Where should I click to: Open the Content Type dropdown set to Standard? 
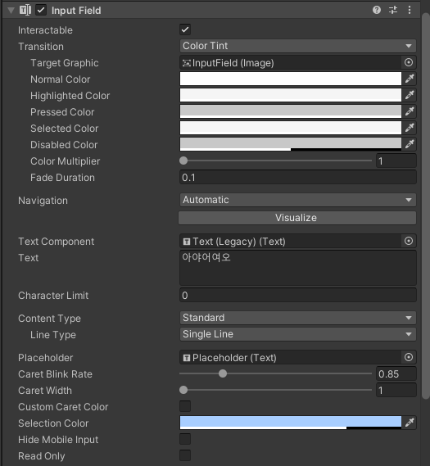coord(298,318)
